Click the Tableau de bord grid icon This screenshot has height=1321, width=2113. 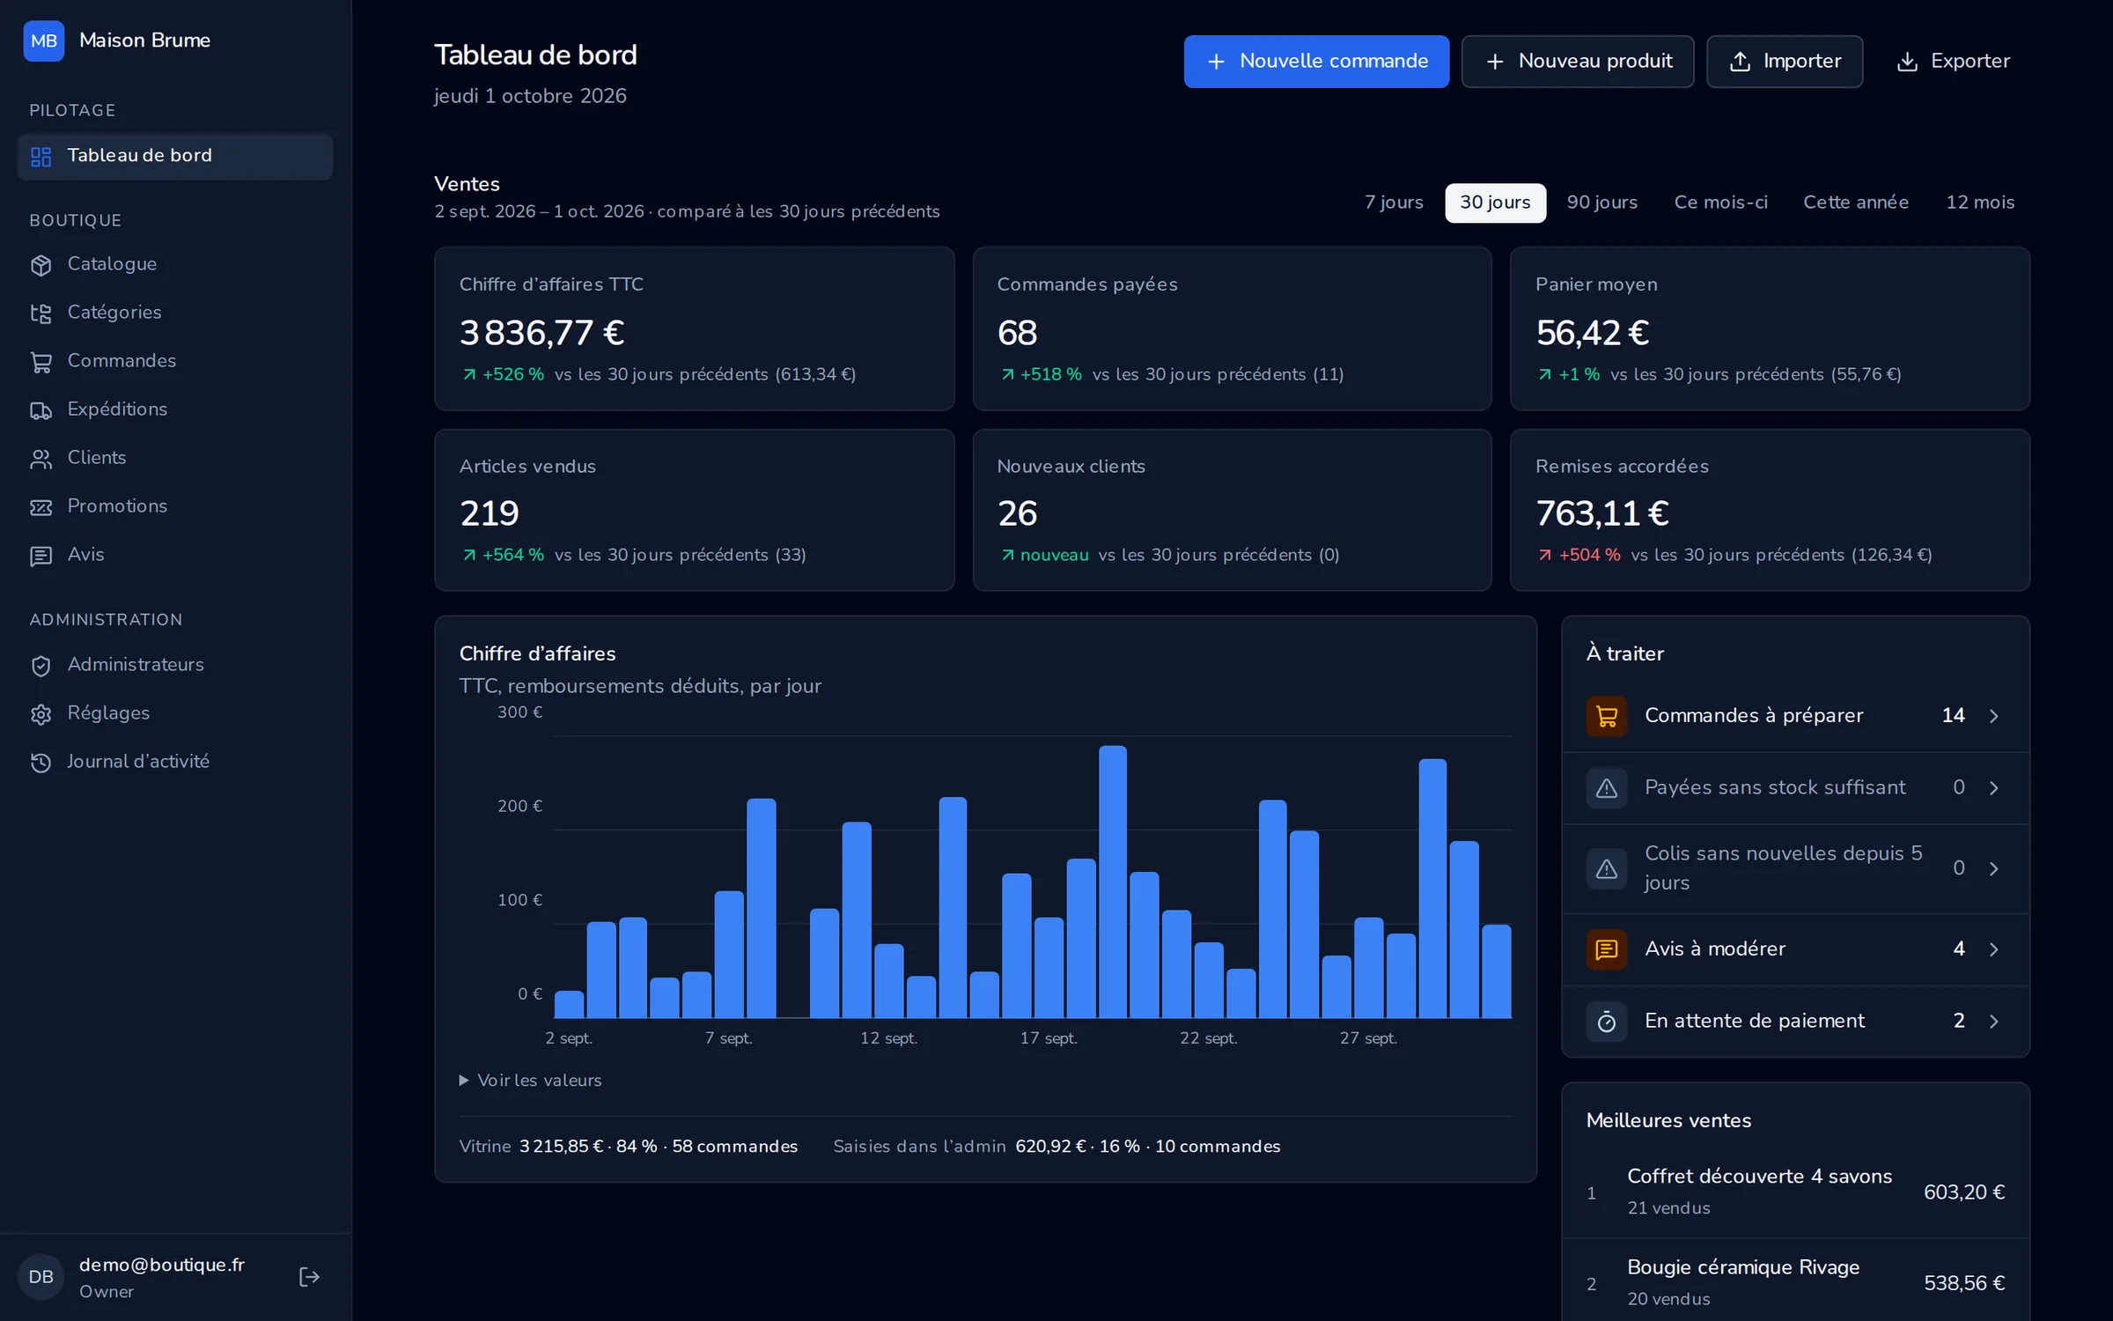point(40,157)
